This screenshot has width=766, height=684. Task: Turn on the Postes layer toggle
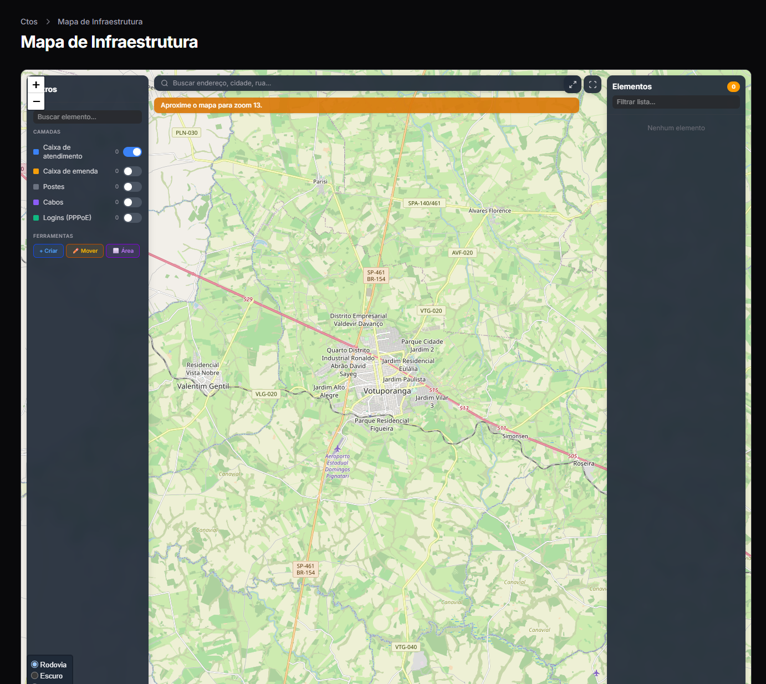pyautogui.click(x=132, y=187)
